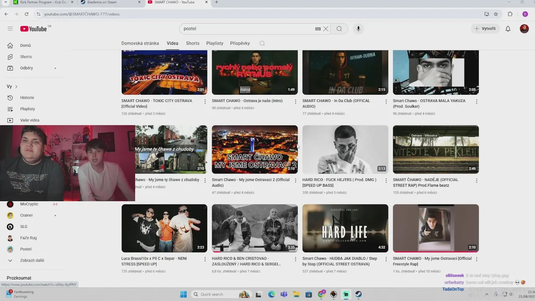Open options for My jsme Ostravaci Freestyle video
The width and height of the screenshot is (535, 301).
point(476,259)
